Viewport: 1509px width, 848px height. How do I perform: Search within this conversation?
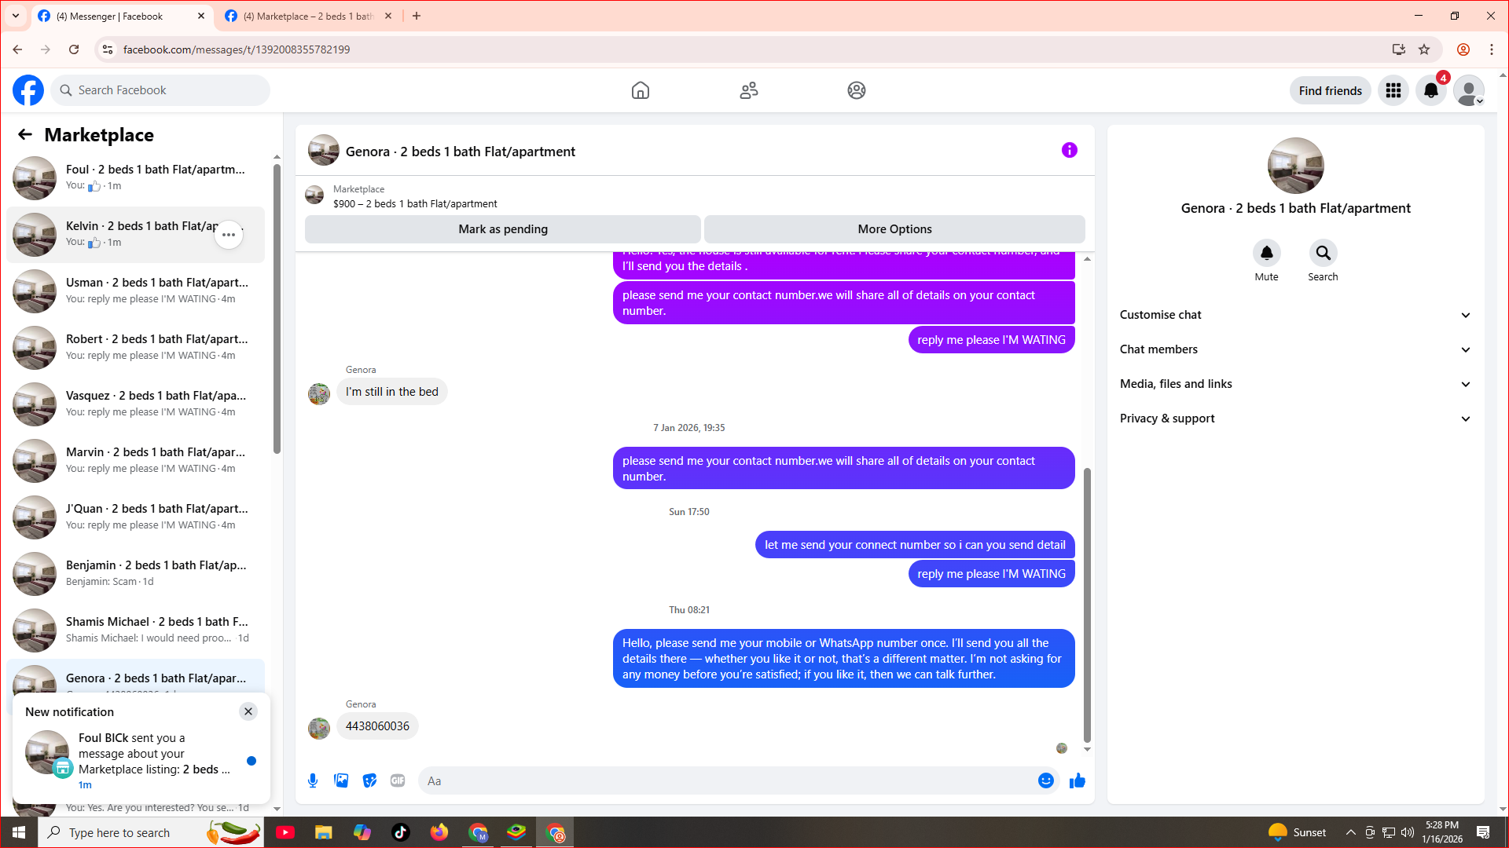tap(1323, 253)
